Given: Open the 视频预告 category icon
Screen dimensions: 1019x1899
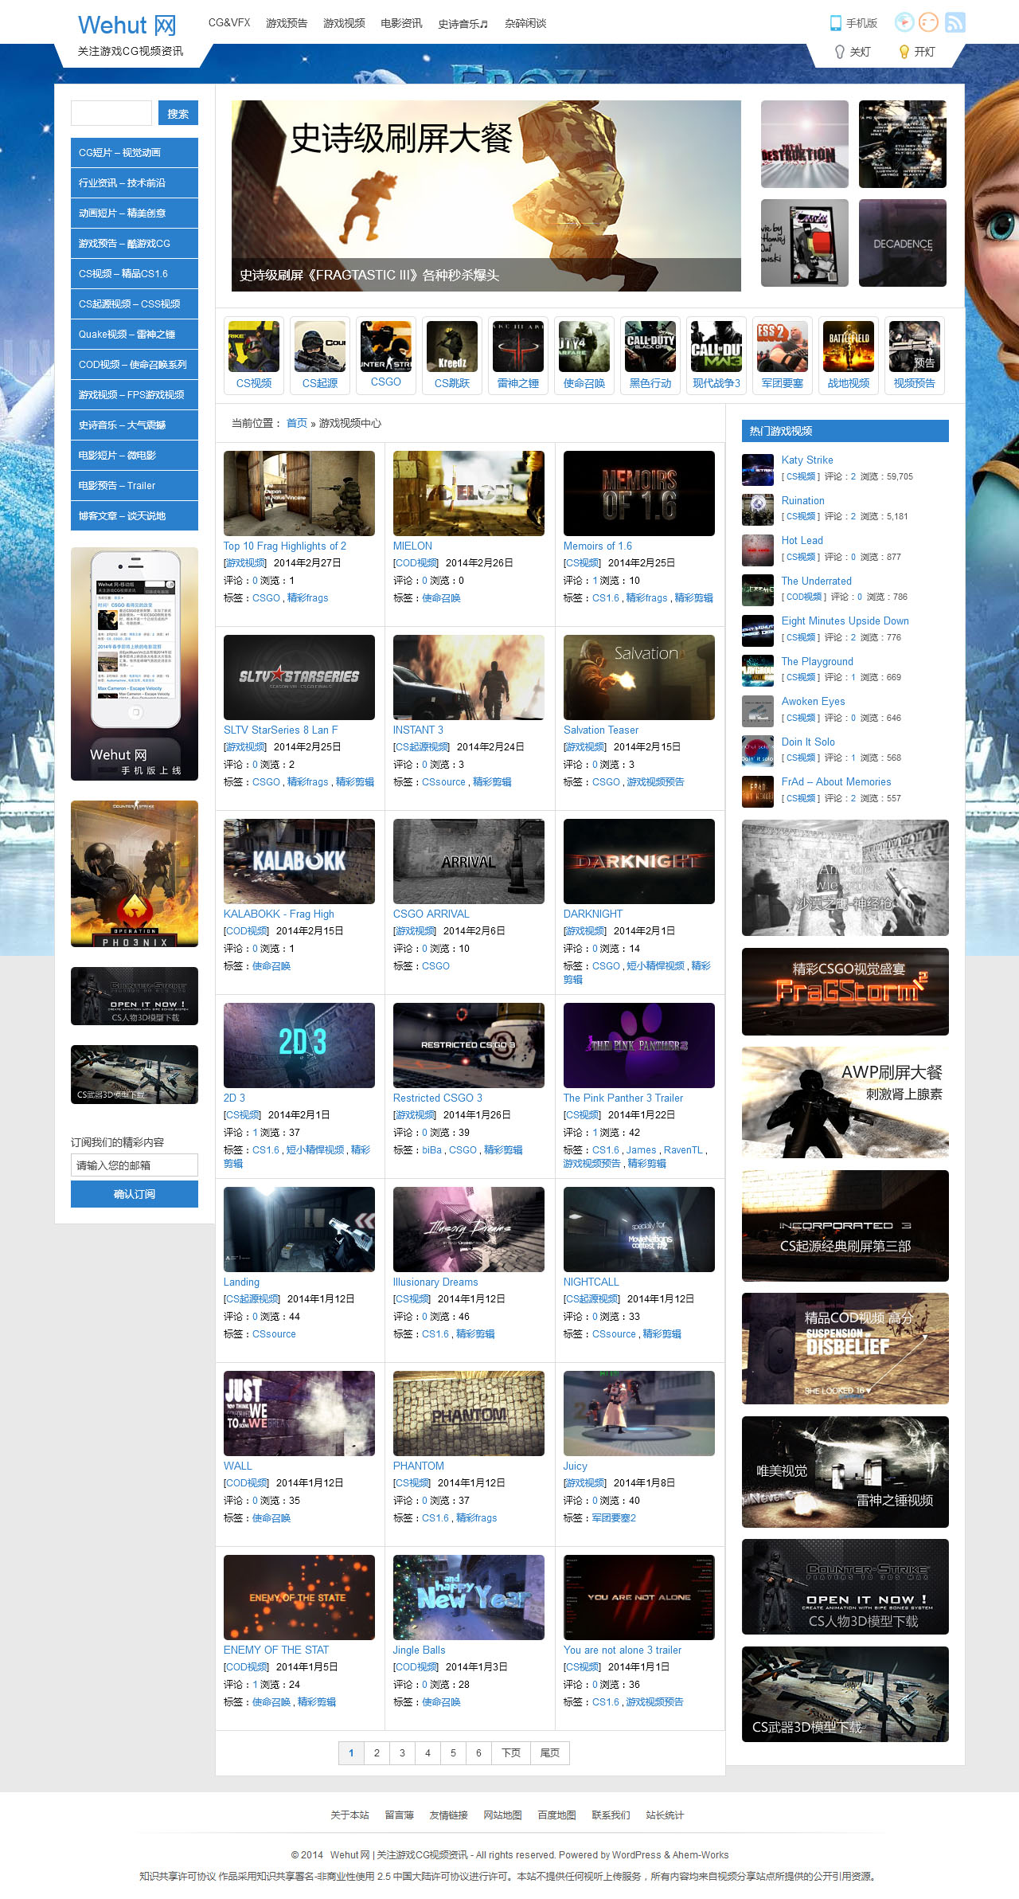Looking at the screenshot, I should [915, 355].
